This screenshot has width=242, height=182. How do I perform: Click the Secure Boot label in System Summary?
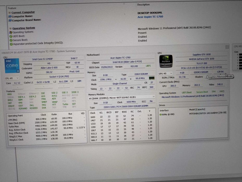(x=202, y=92)
